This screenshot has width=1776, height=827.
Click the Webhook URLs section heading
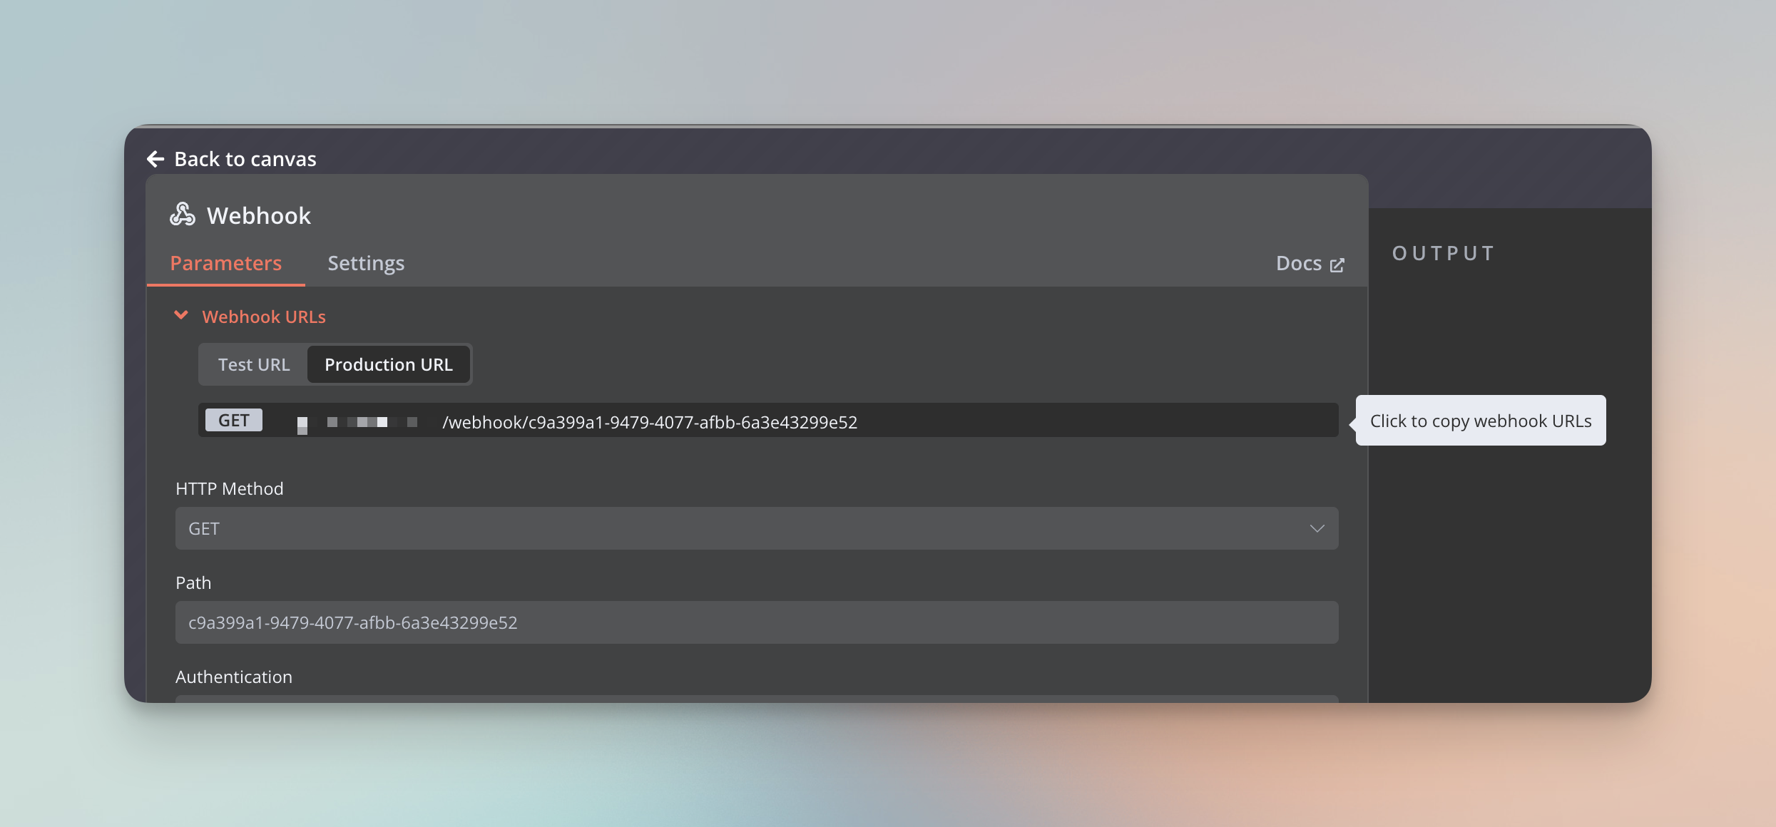click(x=264, y=317)
